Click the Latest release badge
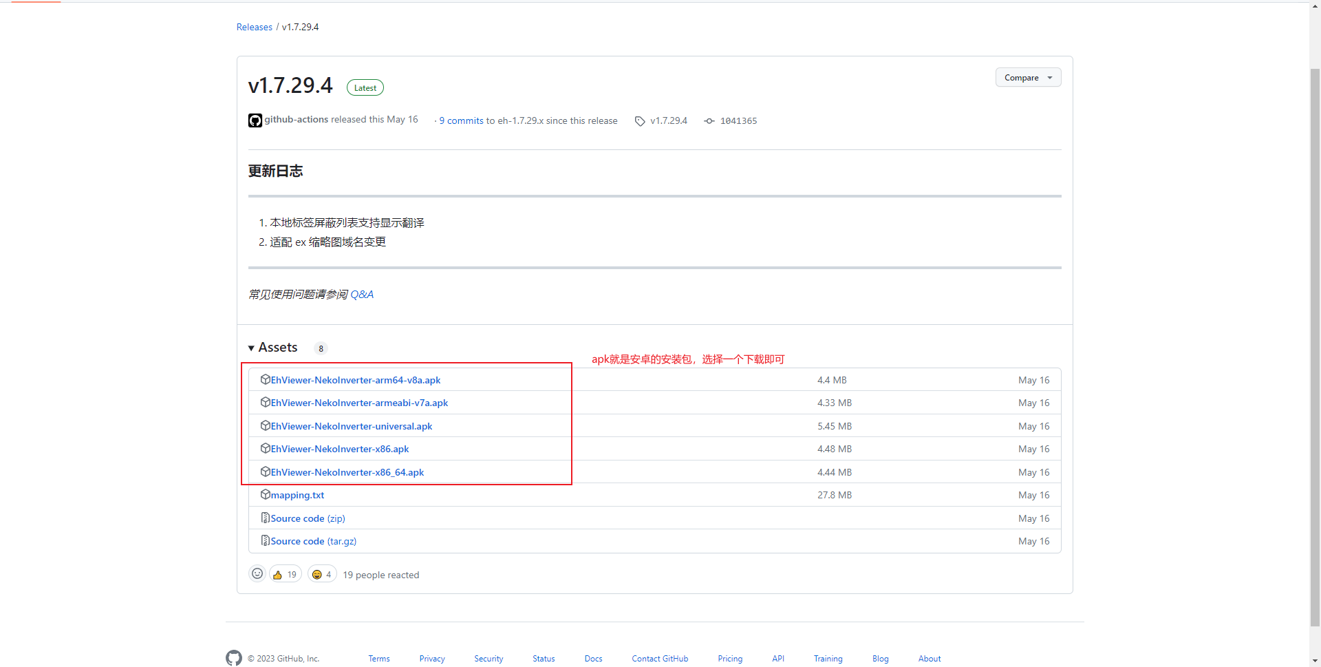Viewport: 1321px width, 667px height. [x=365, y=87]
